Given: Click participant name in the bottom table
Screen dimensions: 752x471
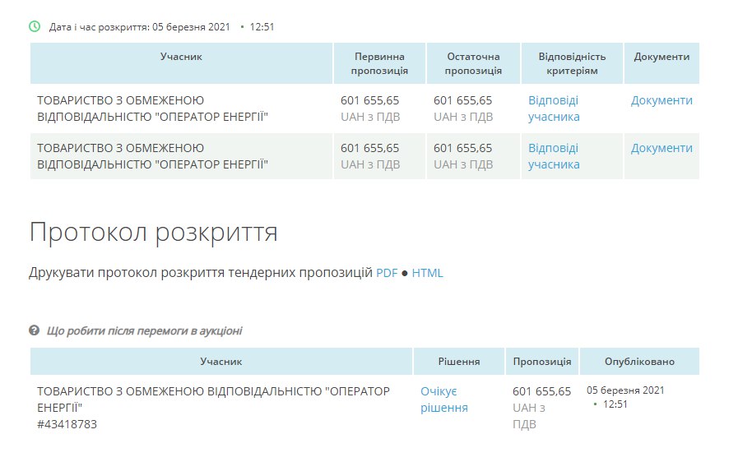Looking at the screenshot, I should (x=213, y=399).
